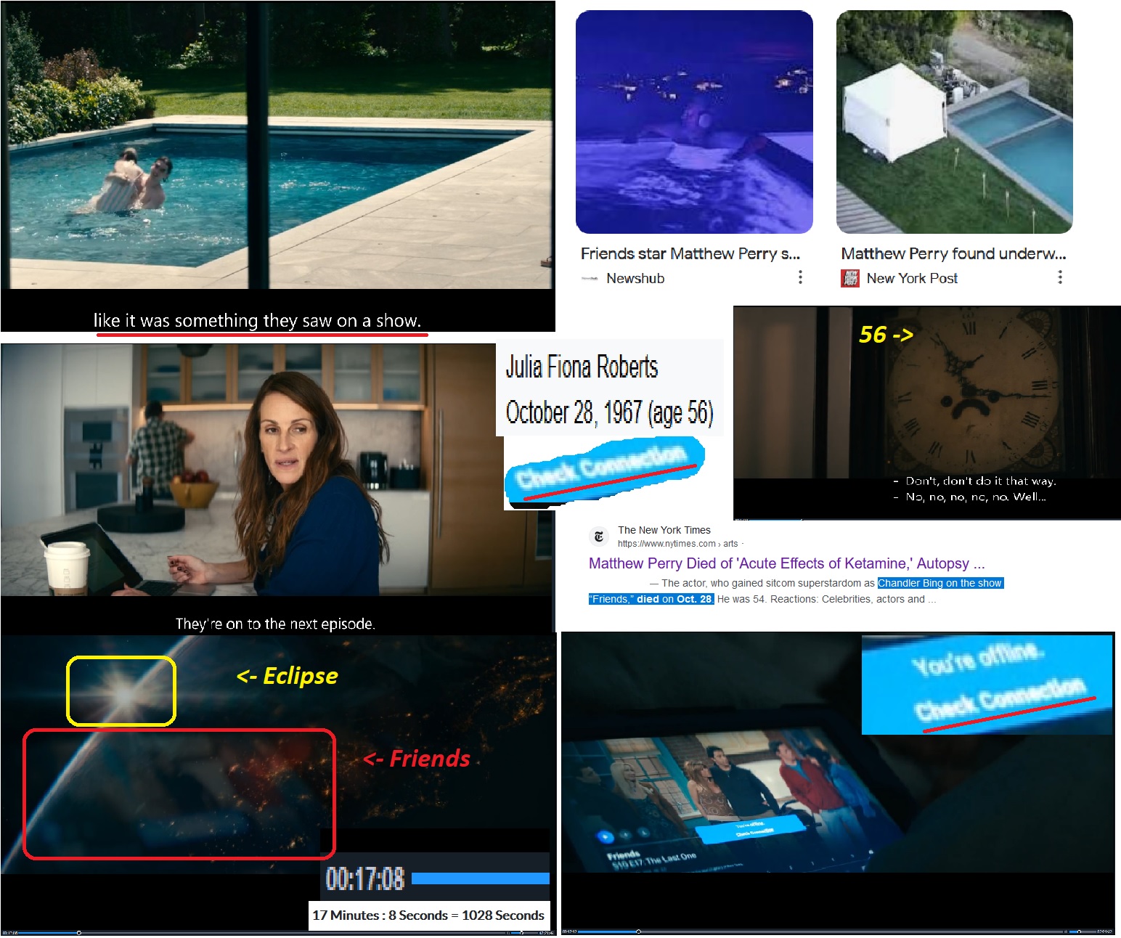Viewport: 1121px width, 938px height.
Task: Open the New York Post aerial pool thumbnail
Action: pyautogui.click(x=954, y=122)
